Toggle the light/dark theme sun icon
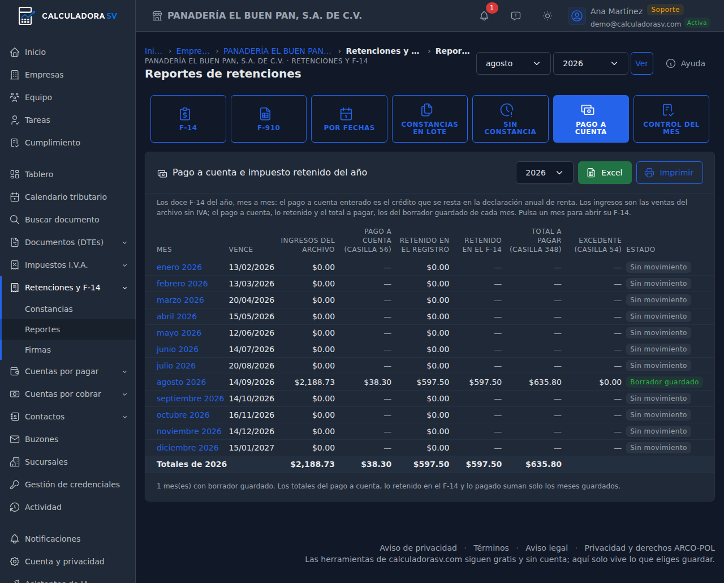This screenshot has width=724, height=583. pyautogui.click(x=548, y=16)
